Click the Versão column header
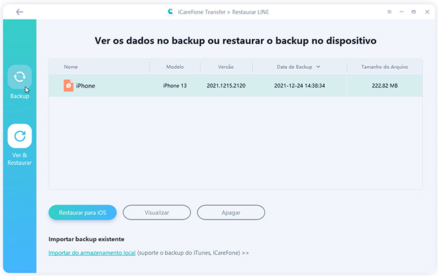This screenshot has width=438, height=276. point(225,67)
